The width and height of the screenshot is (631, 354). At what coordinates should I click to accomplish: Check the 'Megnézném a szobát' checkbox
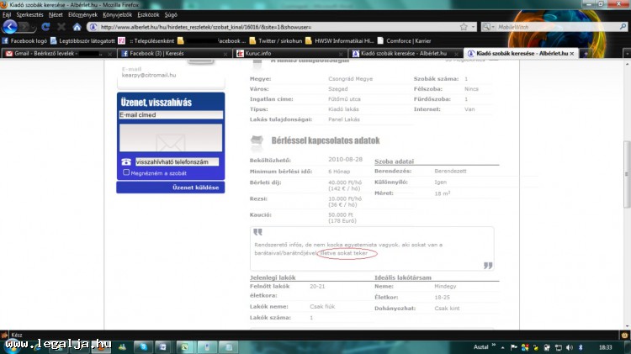point(126,172)
